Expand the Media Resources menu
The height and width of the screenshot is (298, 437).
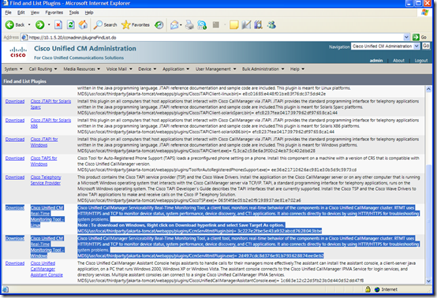(x=82, y=69)
